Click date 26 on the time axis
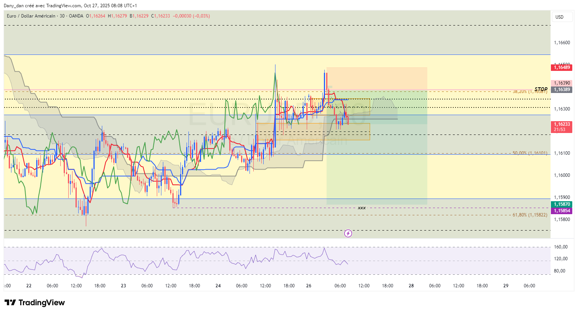The image size is (578, 314). tap(309, 286)
